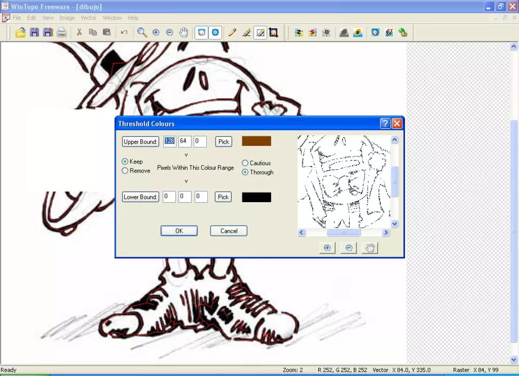Open the Vector menu
The height and width of the screenshot is (376, 519).
[88, 18]
